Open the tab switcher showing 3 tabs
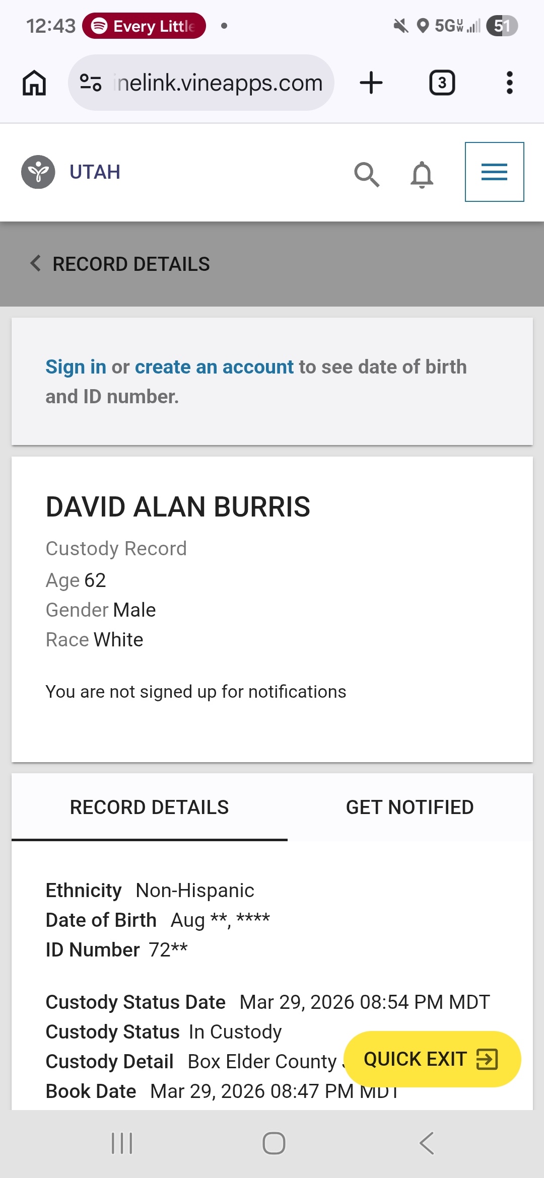The height and width of the screenshot is (1178, 544). click(x=442, y=83)
